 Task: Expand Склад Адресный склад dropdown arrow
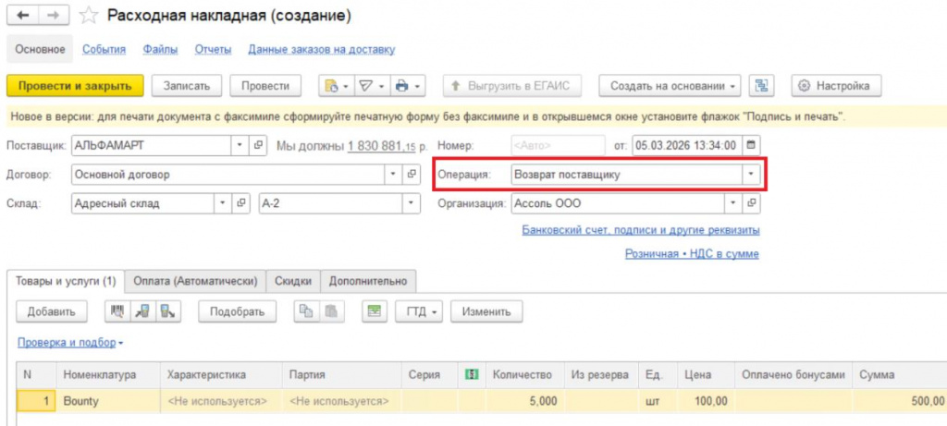223,203
